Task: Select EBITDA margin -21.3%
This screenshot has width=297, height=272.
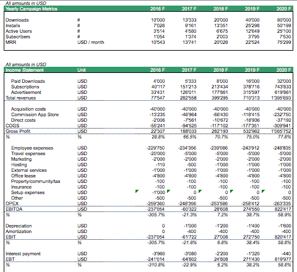Action: [x=189, y=215]
